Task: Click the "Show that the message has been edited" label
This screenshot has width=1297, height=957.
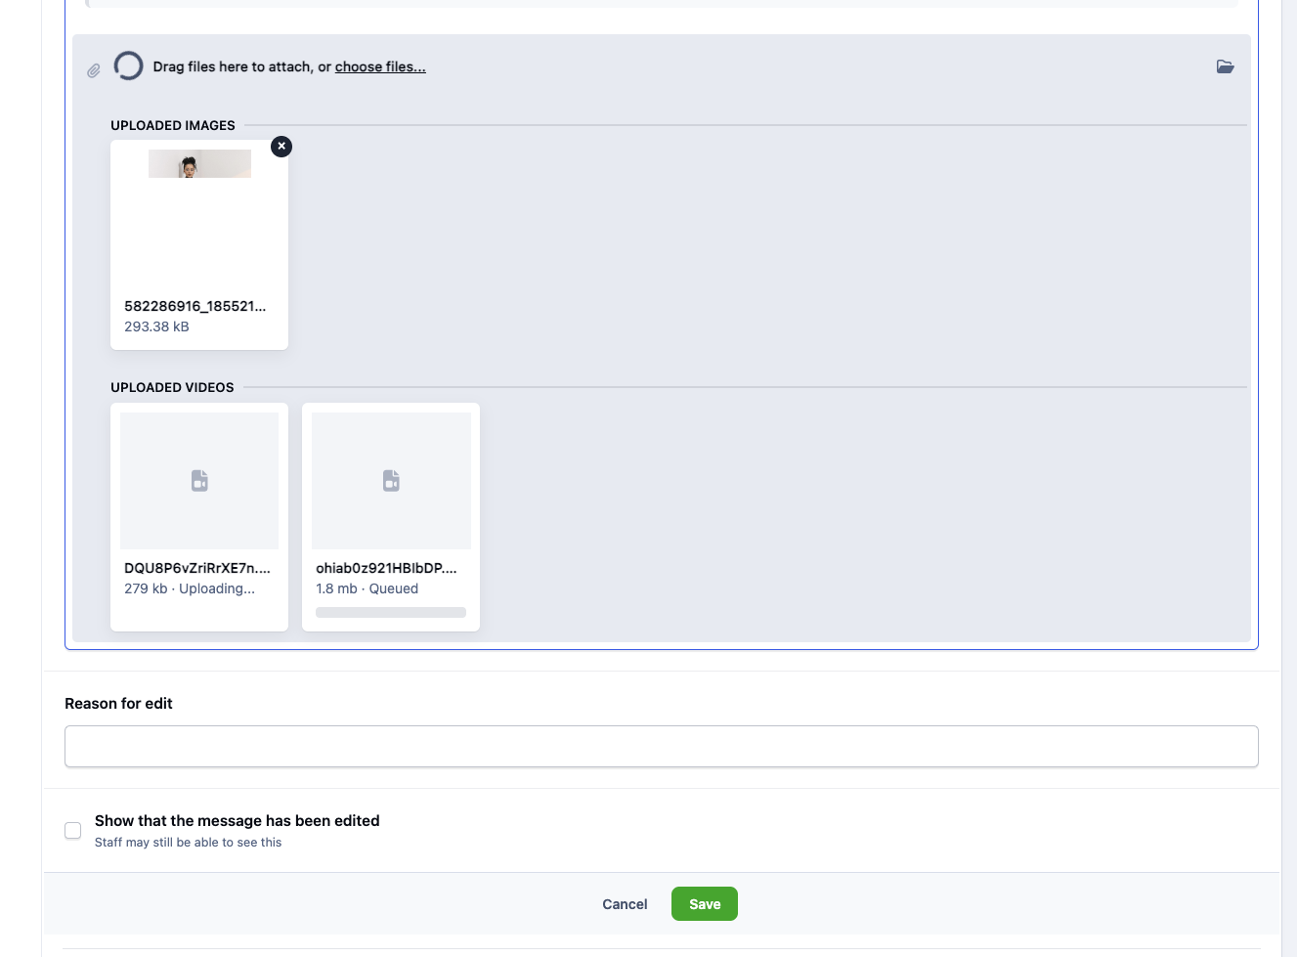Action: coord(237,821)
